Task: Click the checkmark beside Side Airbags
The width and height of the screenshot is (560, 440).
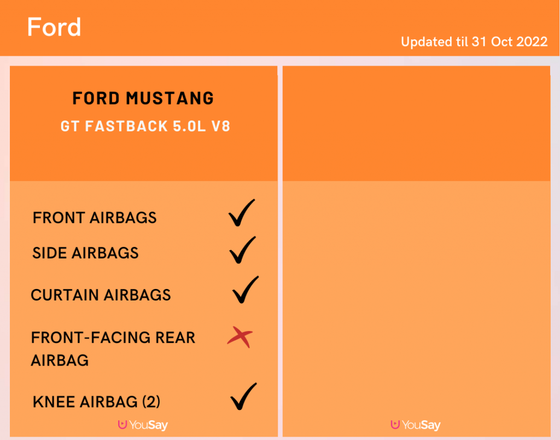Action: pos(242,250)
